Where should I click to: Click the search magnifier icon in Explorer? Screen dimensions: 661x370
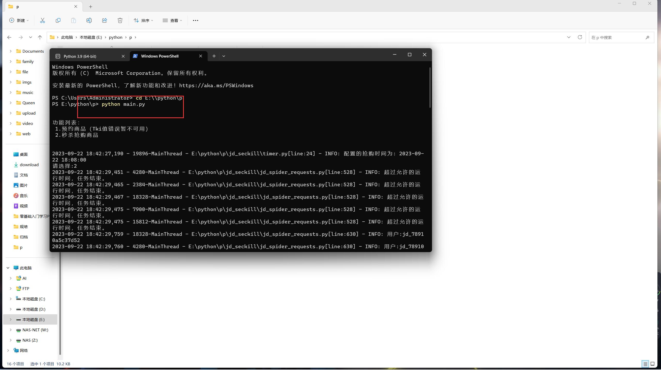tap(647, 37)
